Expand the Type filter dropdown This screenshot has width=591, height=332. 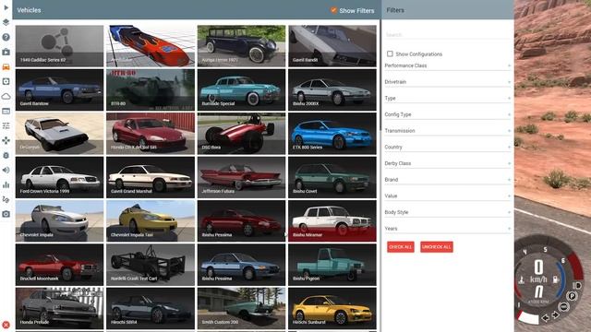(447, 99)
